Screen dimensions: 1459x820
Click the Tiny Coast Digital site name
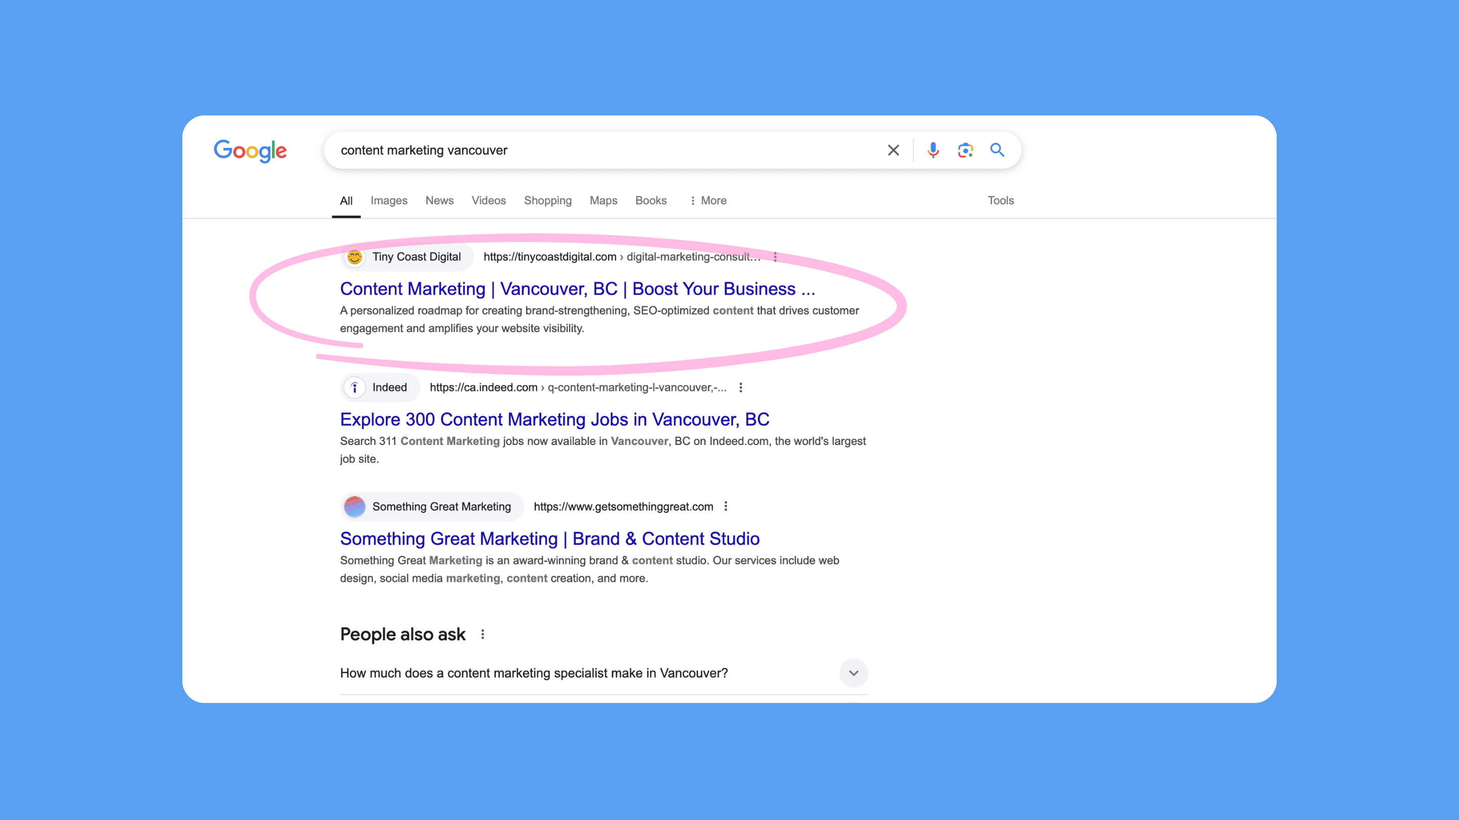(x=416, y=257)
